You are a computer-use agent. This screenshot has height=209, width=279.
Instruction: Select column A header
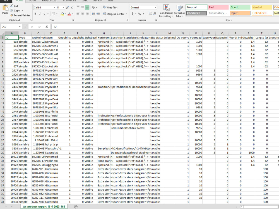pos(12,33)
